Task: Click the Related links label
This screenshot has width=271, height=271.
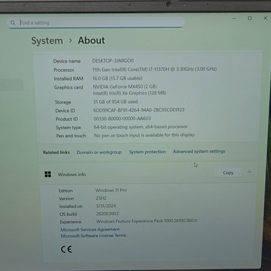Action: (56, 152)
